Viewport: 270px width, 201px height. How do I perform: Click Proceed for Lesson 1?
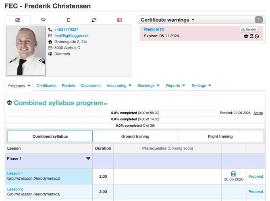point(255,176)
